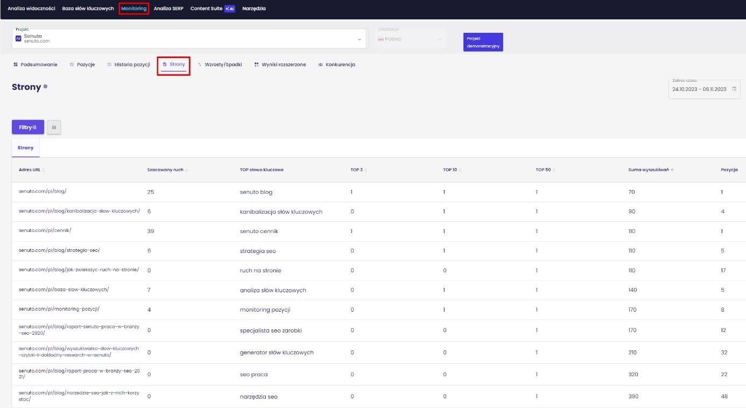Open Baza słów kluczowych menu
This screenshot has height=408, width=746.
tap(88, 9)
